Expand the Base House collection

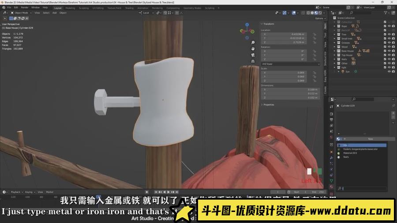click(334, 51)
